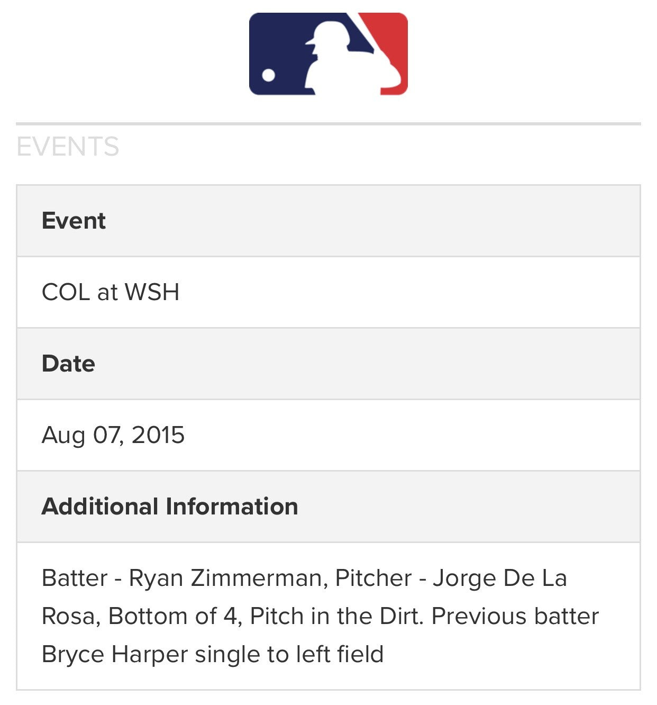The height and width of the screenshot is (705, 657).
Task: Click the year 2015 in the date
Action: tap(158, 435)
